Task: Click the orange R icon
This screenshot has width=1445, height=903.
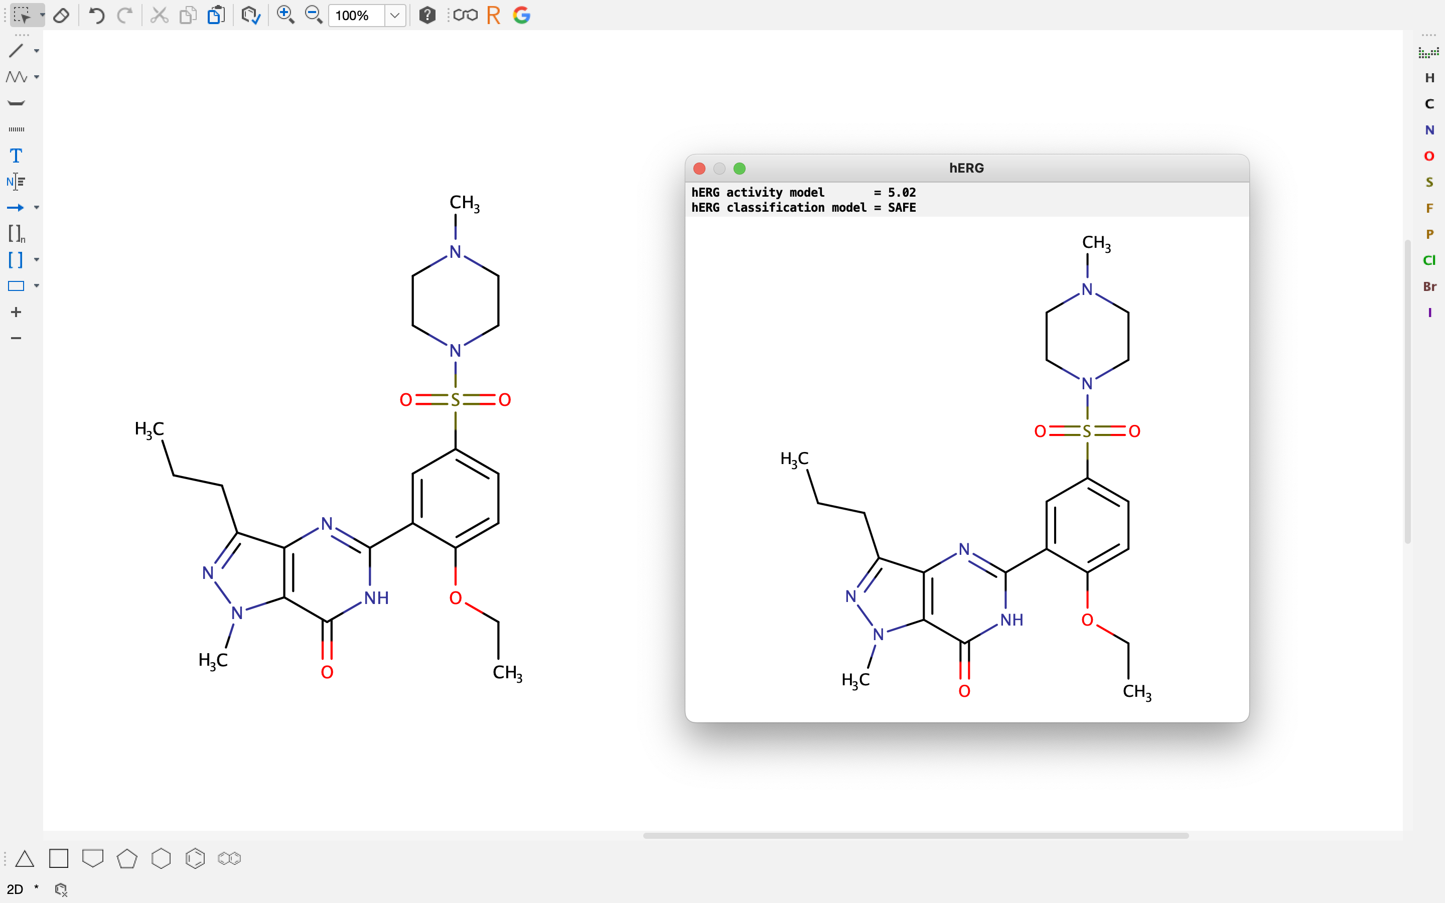Action: click(x=493, y=16)
